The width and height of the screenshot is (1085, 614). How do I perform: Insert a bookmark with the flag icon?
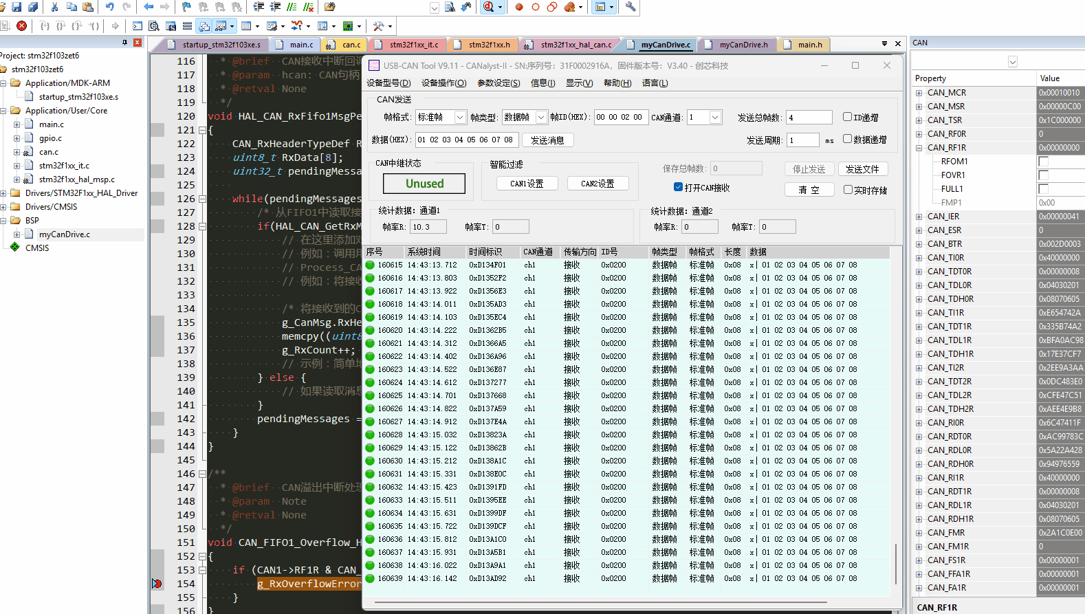[187, 7]
